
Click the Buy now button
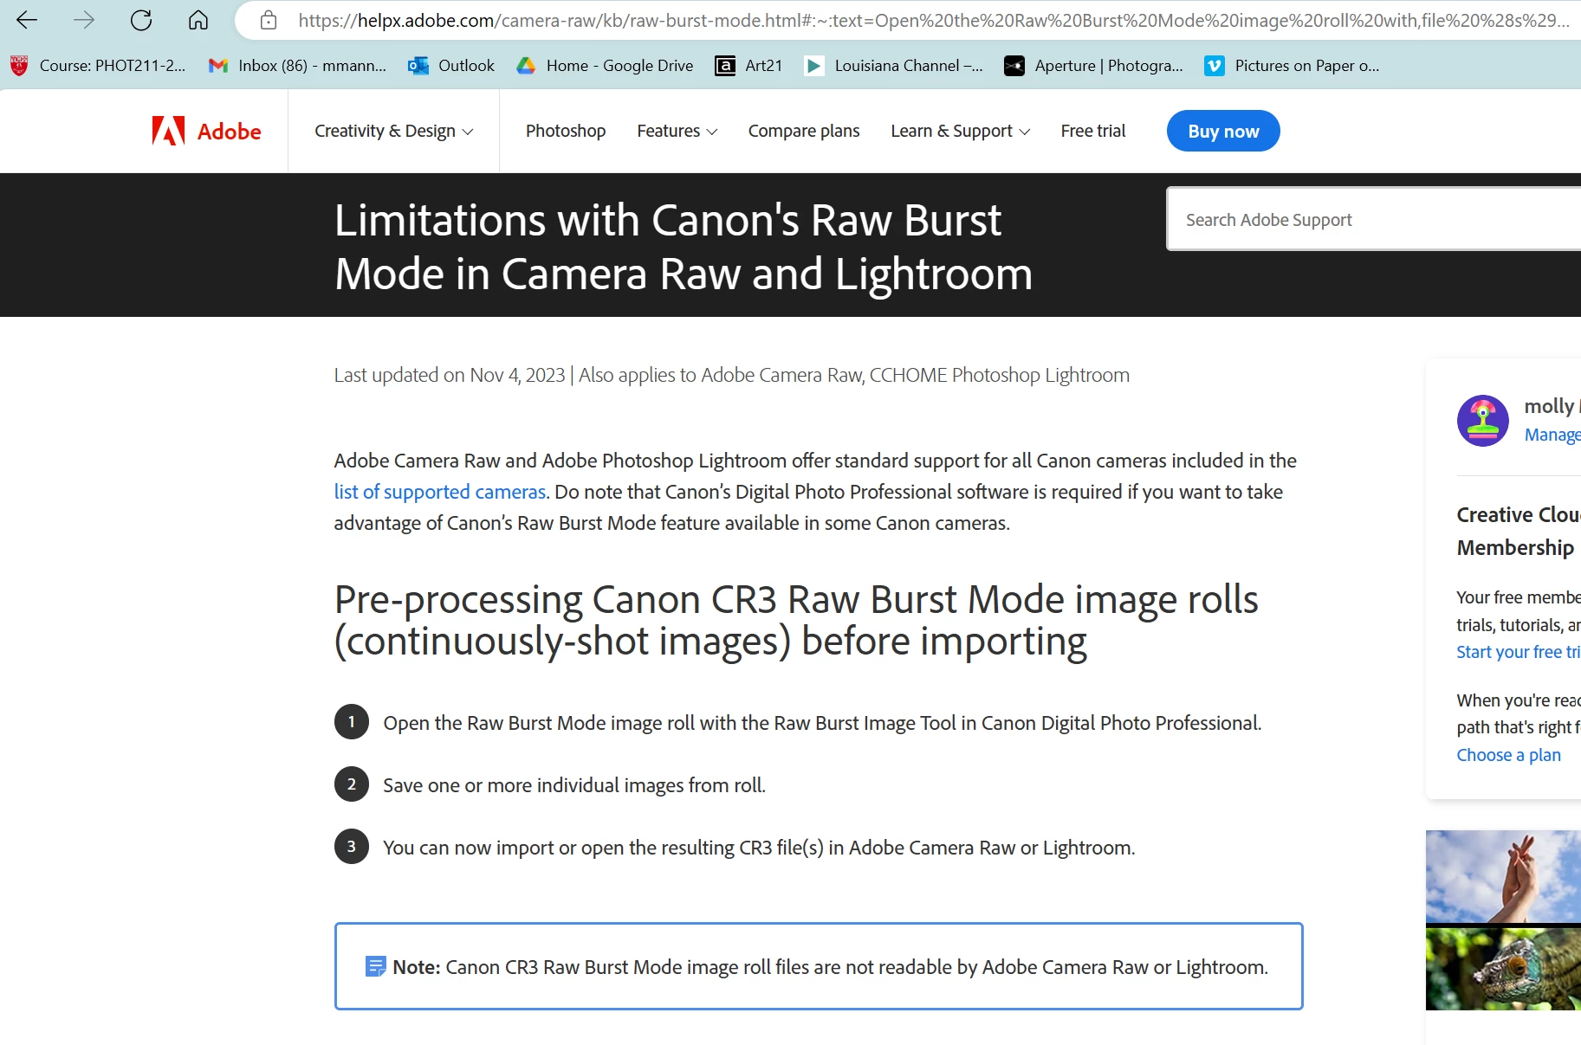coord(1223,131)
